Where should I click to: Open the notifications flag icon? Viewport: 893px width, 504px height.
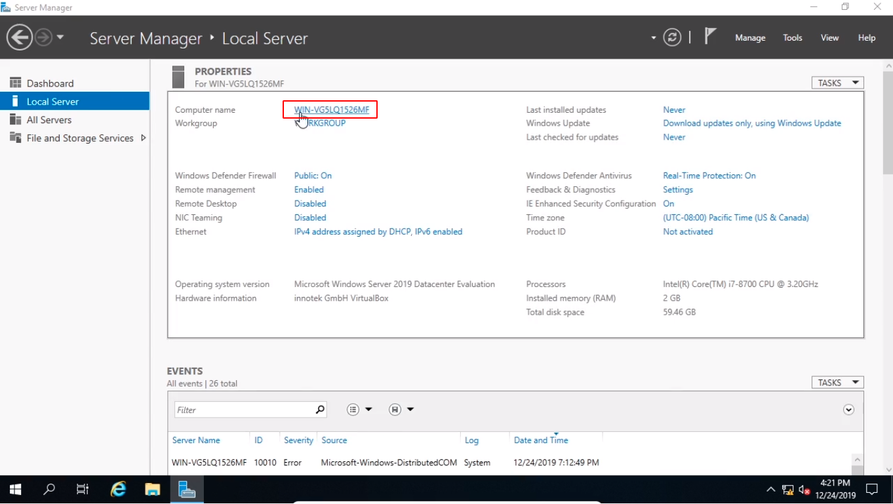click(x=709, y=36)
